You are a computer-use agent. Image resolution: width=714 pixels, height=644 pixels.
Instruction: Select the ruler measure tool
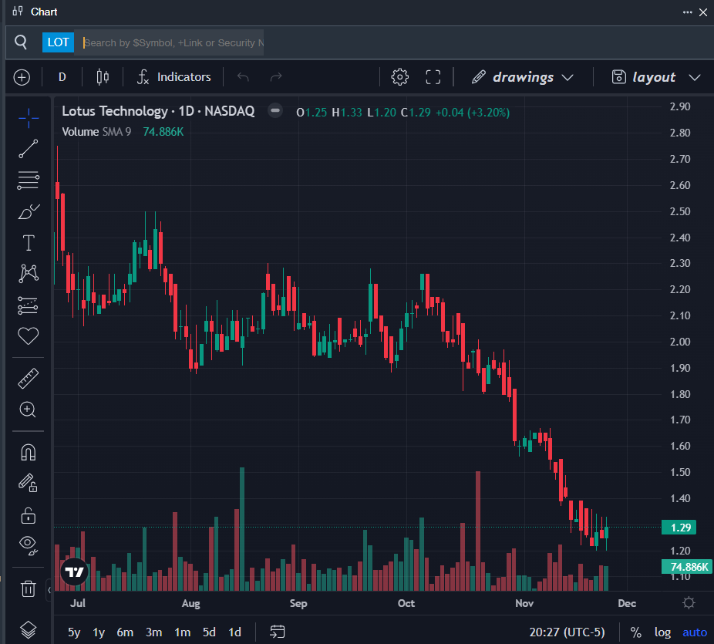tap(29, 379)
